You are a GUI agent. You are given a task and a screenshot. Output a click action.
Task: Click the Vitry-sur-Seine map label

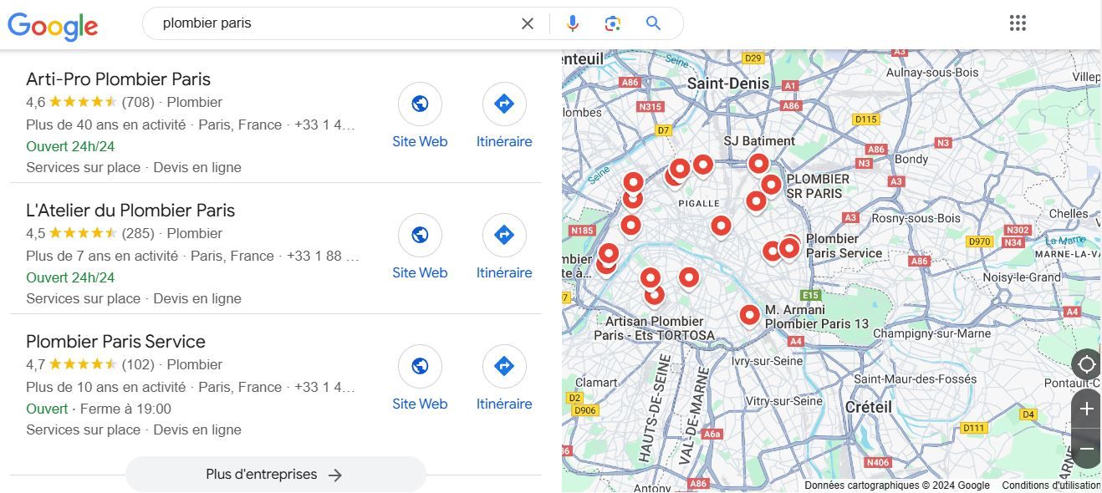click(x=783, y=401)
